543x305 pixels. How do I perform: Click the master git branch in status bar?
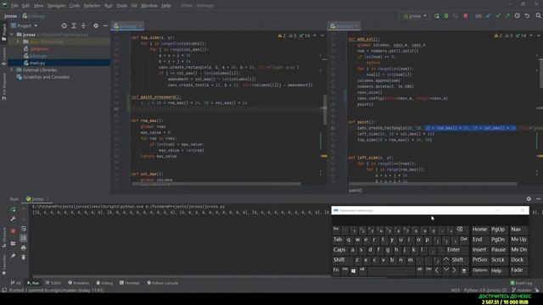pyautogui.click(x=522, y=290)
